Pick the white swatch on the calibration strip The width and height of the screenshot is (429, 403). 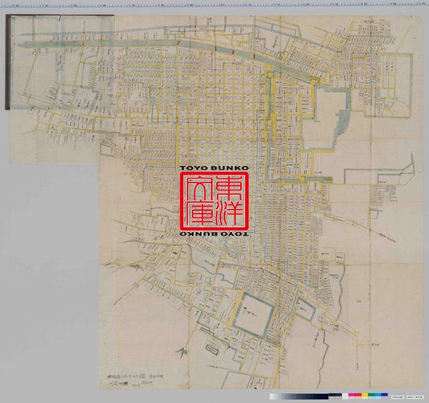point(344,396)
